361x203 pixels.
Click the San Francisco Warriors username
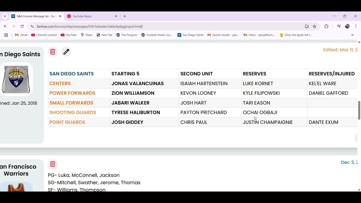(x=18, y=170)
